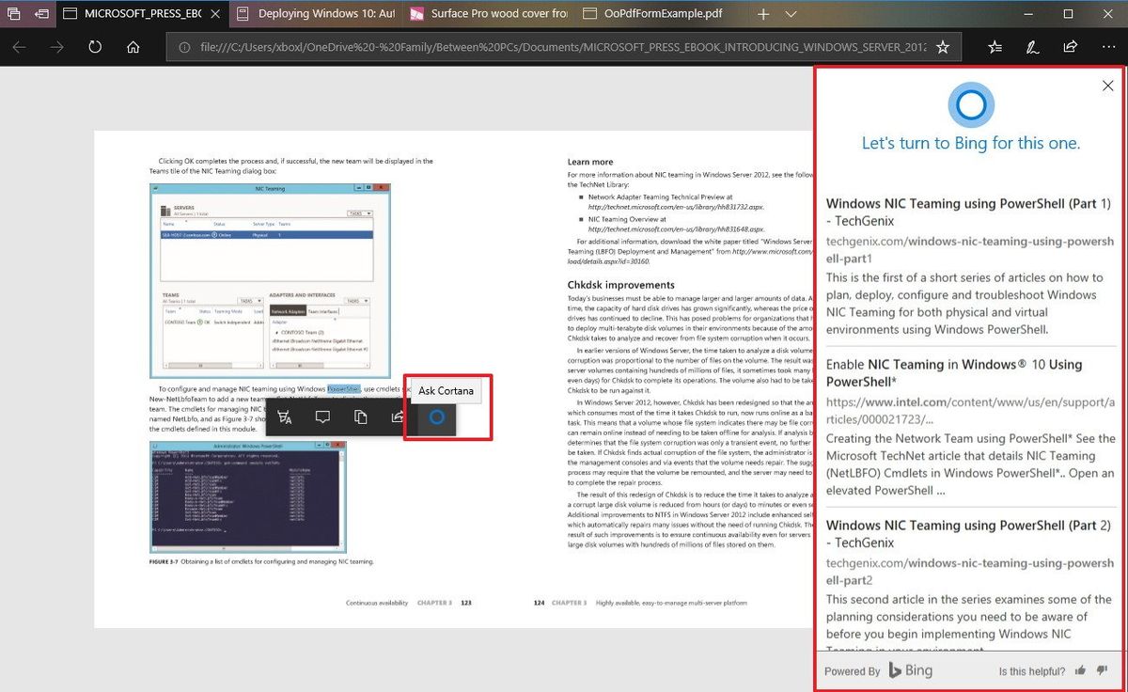Copy the selected text from the context toolbar
Viewport: 1128px width, 692px height.
[x=361, y=417]
